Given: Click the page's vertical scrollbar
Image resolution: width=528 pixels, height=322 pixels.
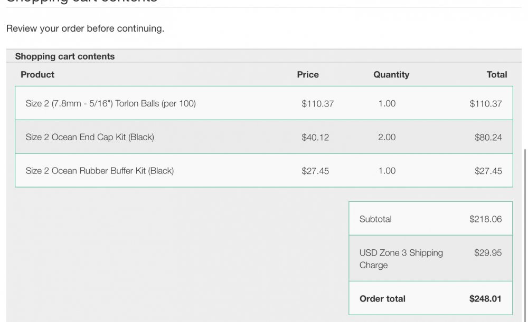Looking at the screenshot, I should 525,235.
